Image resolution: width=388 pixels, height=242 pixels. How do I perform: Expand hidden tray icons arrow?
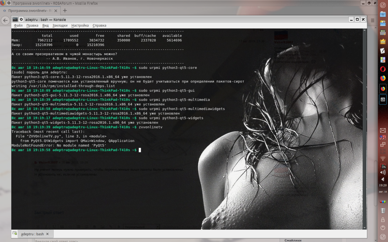point(383,180)
